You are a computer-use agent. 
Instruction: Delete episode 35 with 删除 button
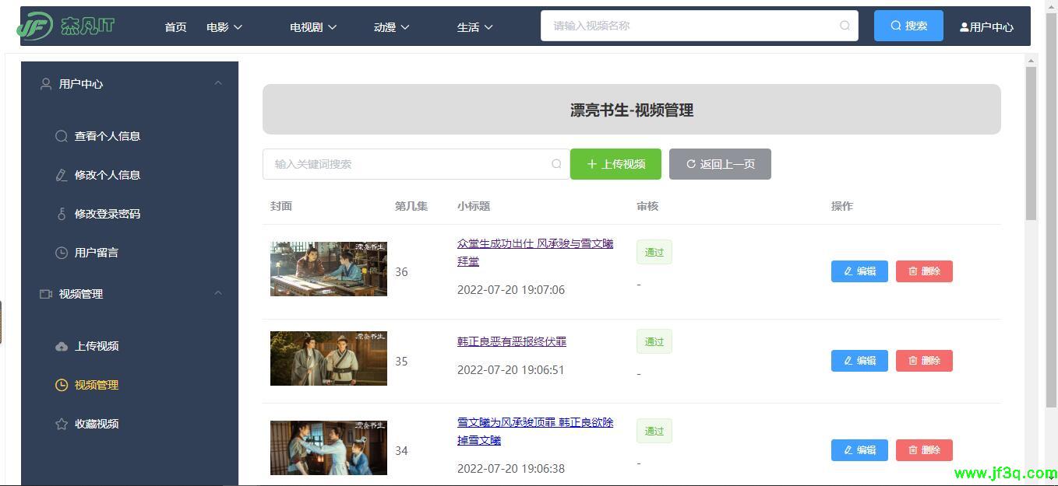pos(924,361)
